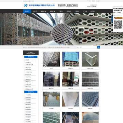The height and width of the screenshot is (123, 123).
Task: Click the upper blue sidebar category header
Action: [x=31, y=57]
